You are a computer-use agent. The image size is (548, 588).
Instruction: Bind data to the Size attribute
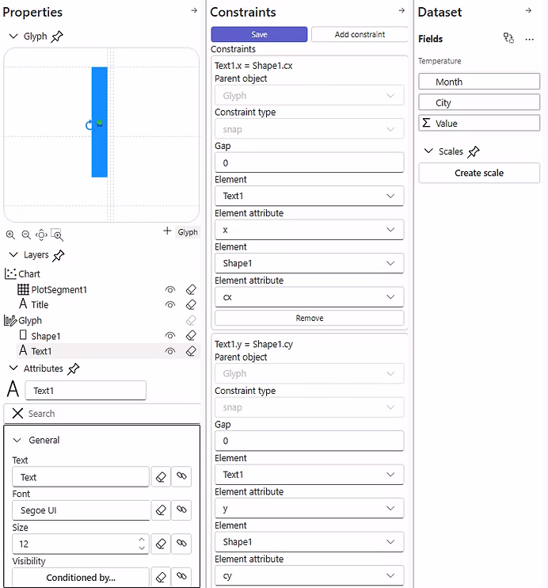(181, 544)
